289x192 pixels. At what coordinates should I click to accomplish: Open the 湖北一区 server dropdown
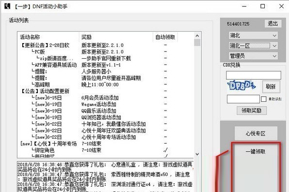pos(253,46)
